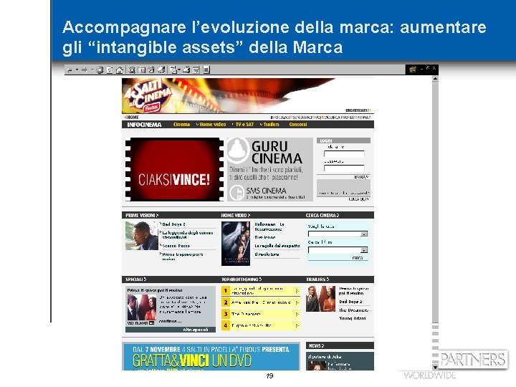Open the number 3 top botteghino entry
Screen dimensions: 516x387
point(261,314)
